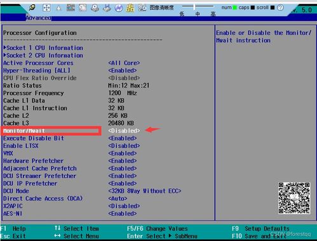Click the 低 low clarity label
This screenshot has height=241, width=317.
182,14
